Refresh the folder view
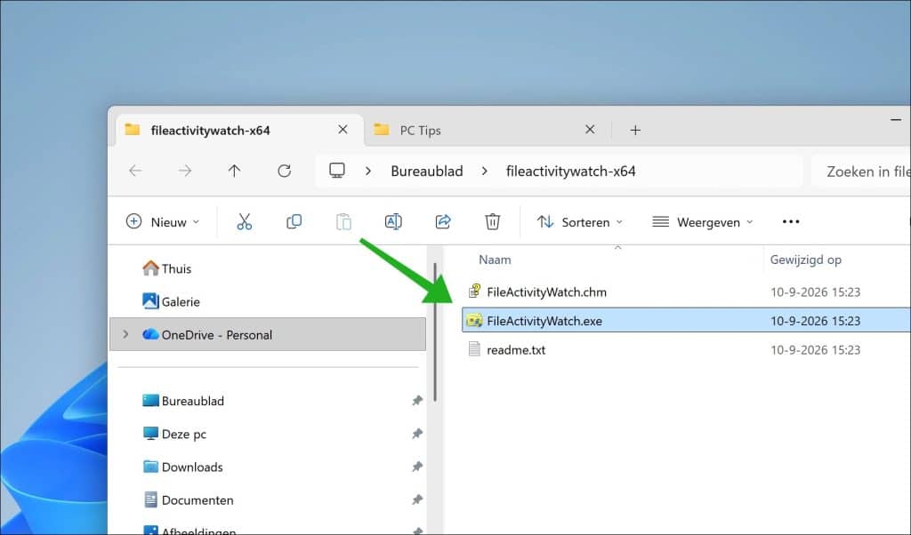911x535 pixels. [284, 171]
